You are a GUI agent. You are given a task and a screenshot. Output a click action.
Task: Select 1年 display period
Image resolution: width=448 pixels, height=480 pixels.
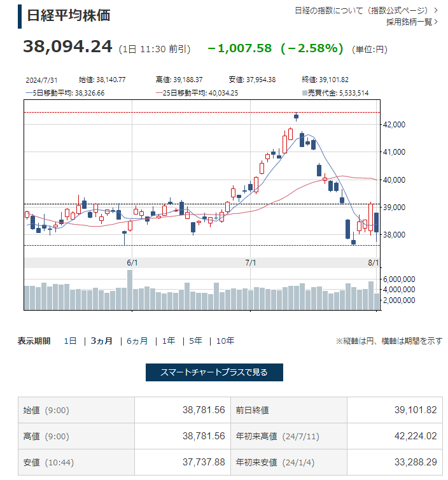point(169,341)
